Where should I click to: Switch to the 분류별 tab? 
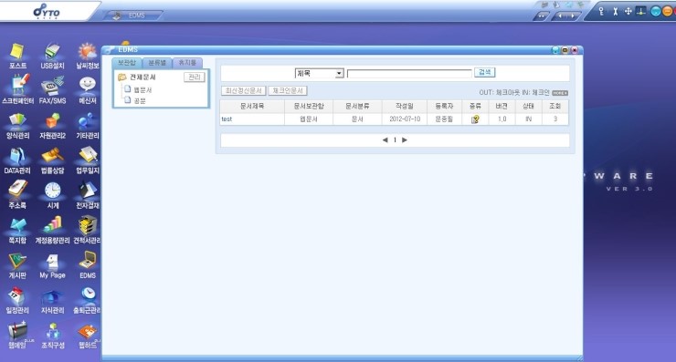pyautogui.click(x=157, y=63)
